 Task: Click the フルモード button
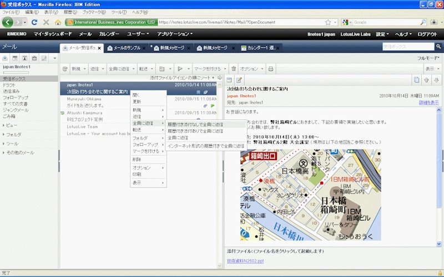pos(428,58)
